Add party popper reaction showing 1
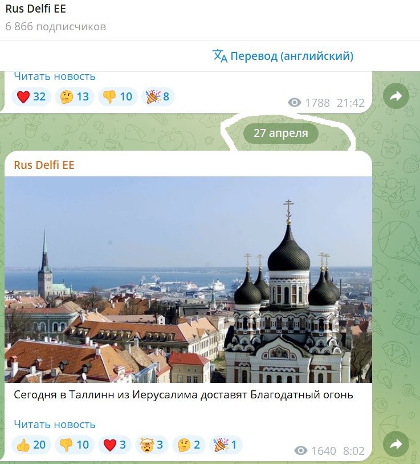Screen dimensions: 420x464 click(226, 445)
